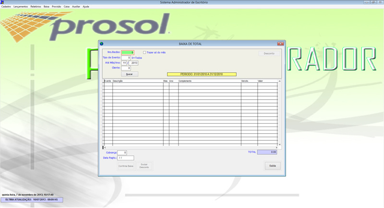384x208 pixels.
Task: Click the grid scroll left arrow
Action: pyautogui.click(x=105, y=148)
